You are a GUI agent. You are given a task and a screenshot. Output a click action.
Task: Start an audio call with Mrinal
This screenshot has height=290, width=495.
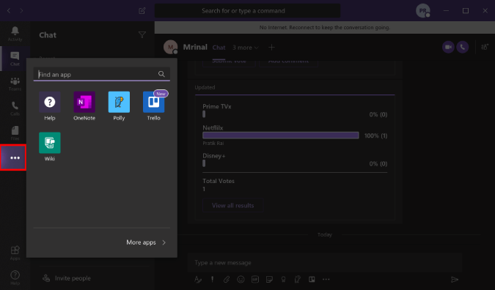463,48
